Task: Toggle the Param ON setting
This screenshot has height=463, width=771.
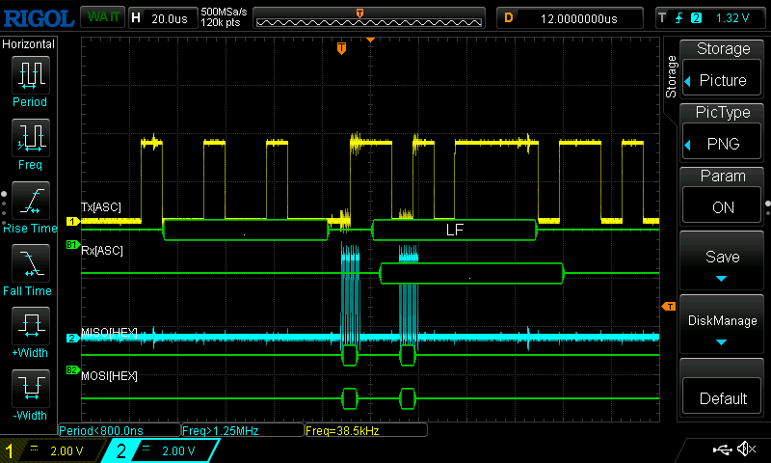Action: [723, 197]
